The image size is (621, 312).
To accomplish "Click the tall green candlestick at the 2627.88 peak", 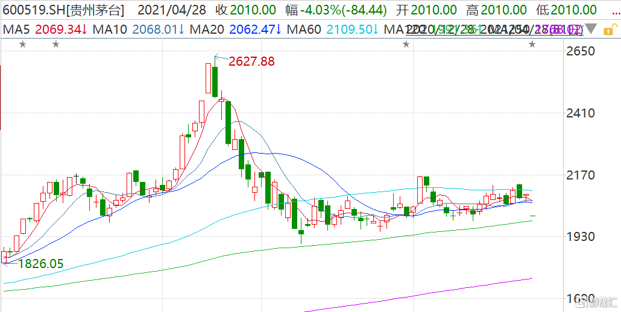I will pyautogui.click(x=215, y=81).
